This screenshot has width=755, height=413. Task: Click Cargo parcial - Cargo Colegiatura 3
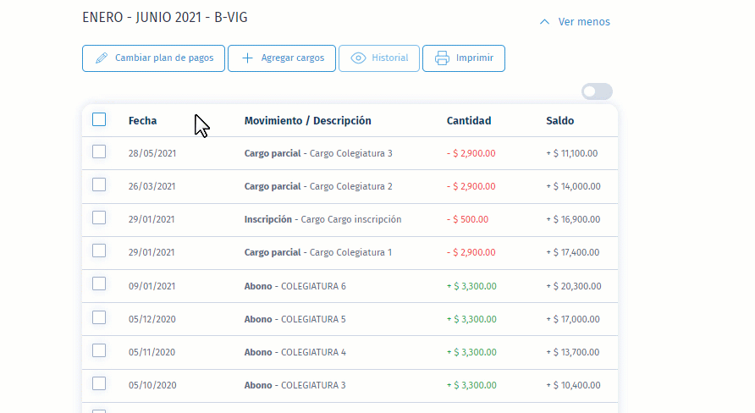pos(318,153)
